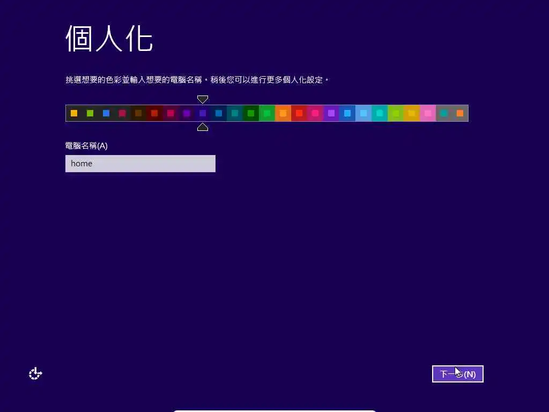Screen dimensions: 549x412
Task: Select the turquoise cyan color swatch
Action: (x=380, y=113)
